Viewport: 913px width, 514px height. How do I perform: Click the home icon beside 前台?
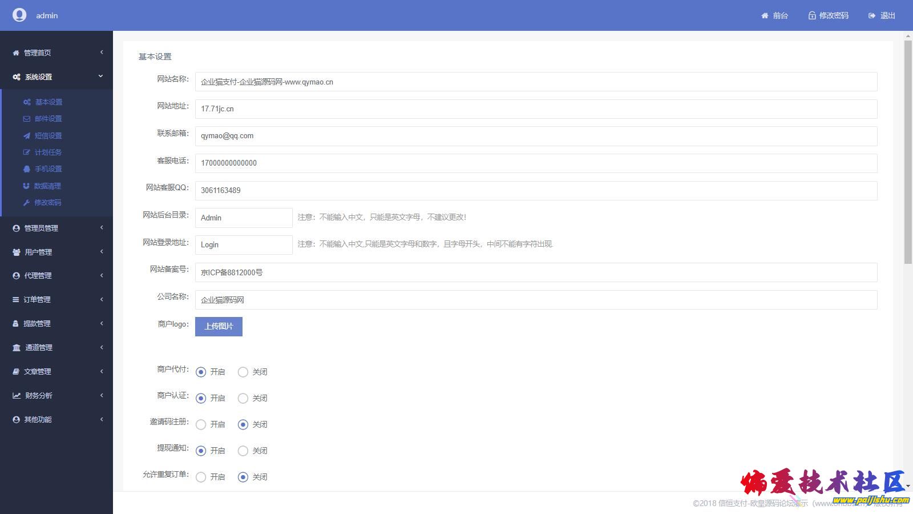pyautogui.click(x=765, y=16)
